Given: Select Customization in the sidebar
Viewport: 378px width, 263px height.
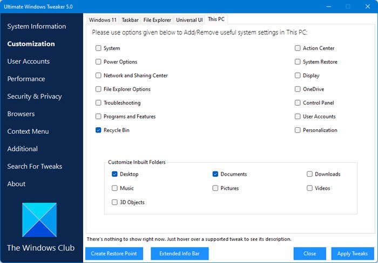Looking at the screenshot, I should [31, 44].
